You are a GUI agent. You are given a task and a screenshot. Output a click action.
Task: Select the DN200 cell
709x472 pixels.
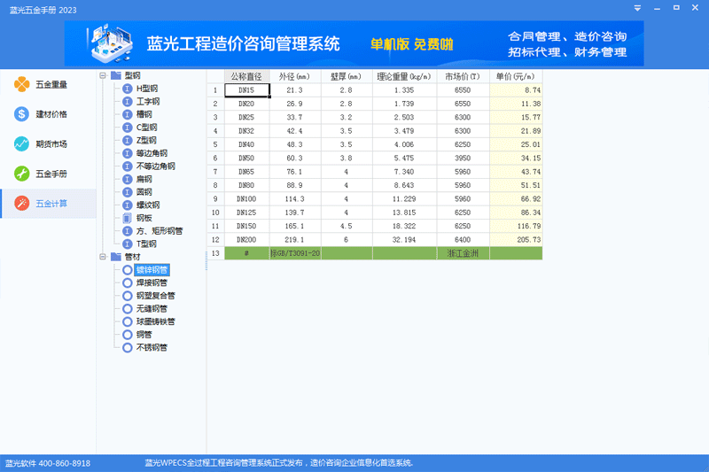(x=247, y=239)
